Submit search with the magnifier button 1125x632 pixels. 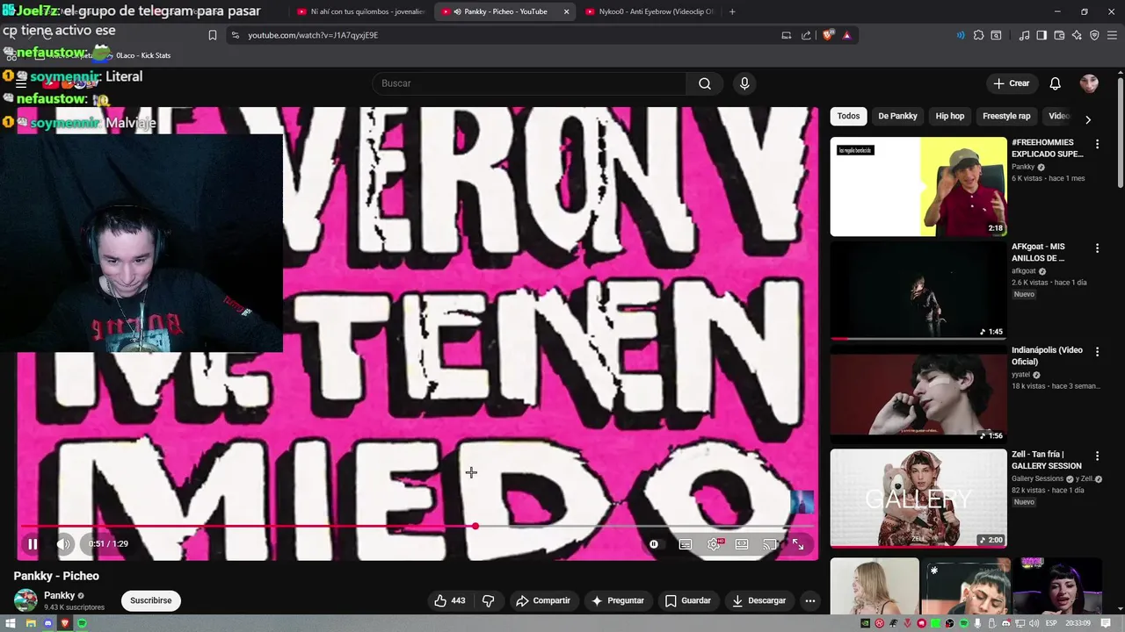point(705,83)
